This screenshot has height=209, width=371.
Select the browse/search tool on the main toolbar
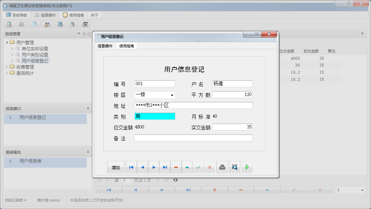pyautogui.click(x=9, y=24)
